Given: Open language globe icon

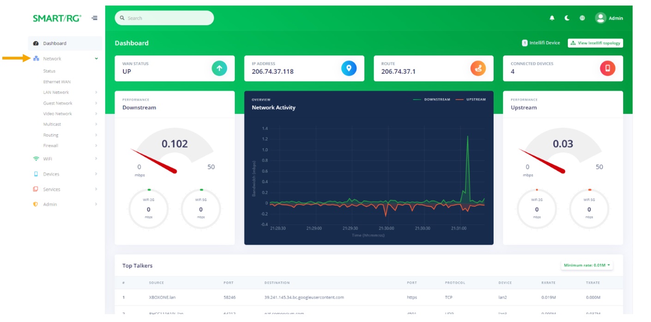Looking at the screenshot, I should (582, 18).
